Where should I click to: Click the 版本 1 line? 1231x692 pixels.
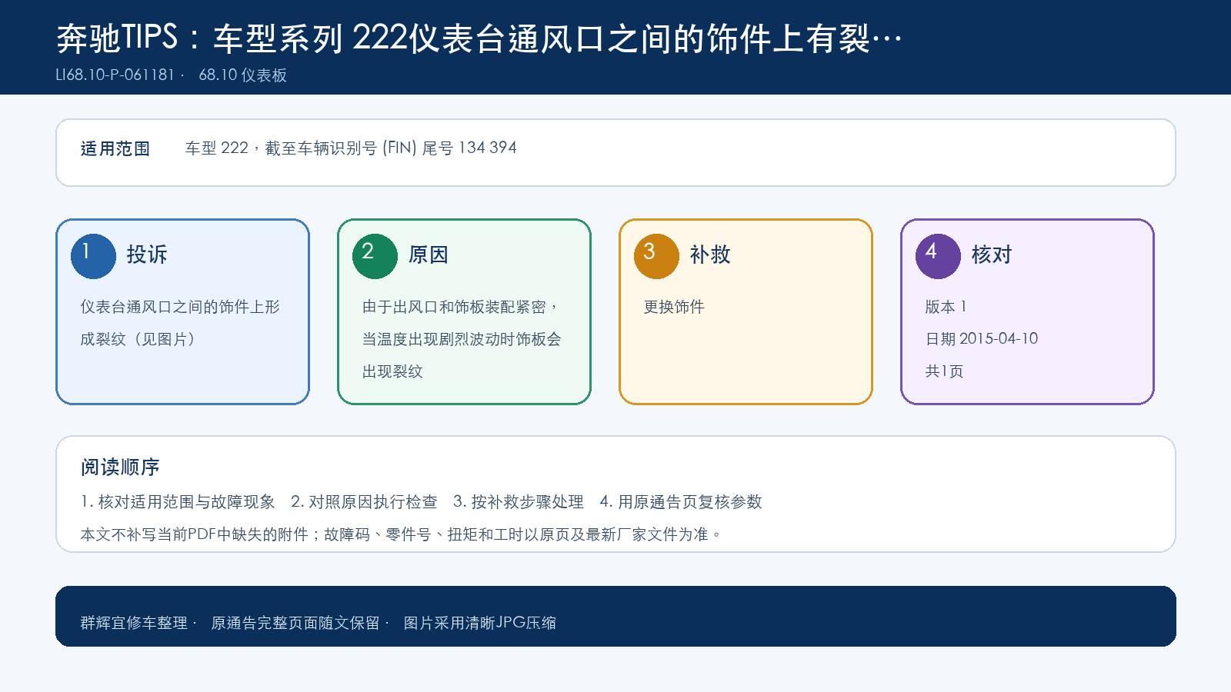pos(946,307)
